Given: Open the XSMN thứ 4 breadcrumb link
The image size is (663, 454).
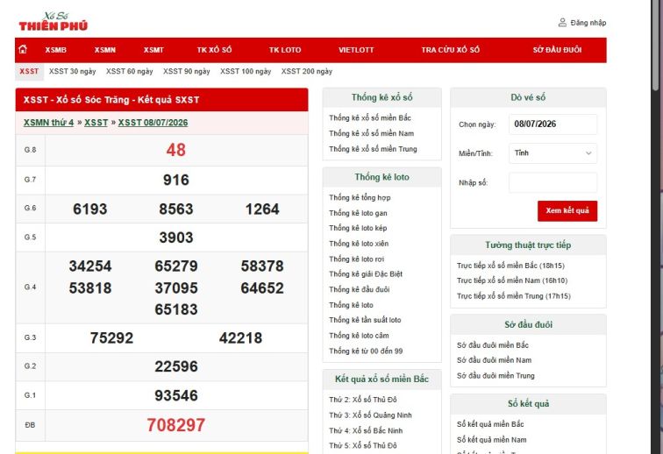Looking at the screenshot, I should [48, 123].
